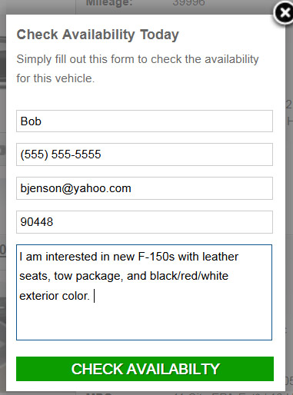The width and height of the screenshot is (293, 395).
Task: Click the blank area below the message text
Action: pyautogui.click(x=144, y=321)
